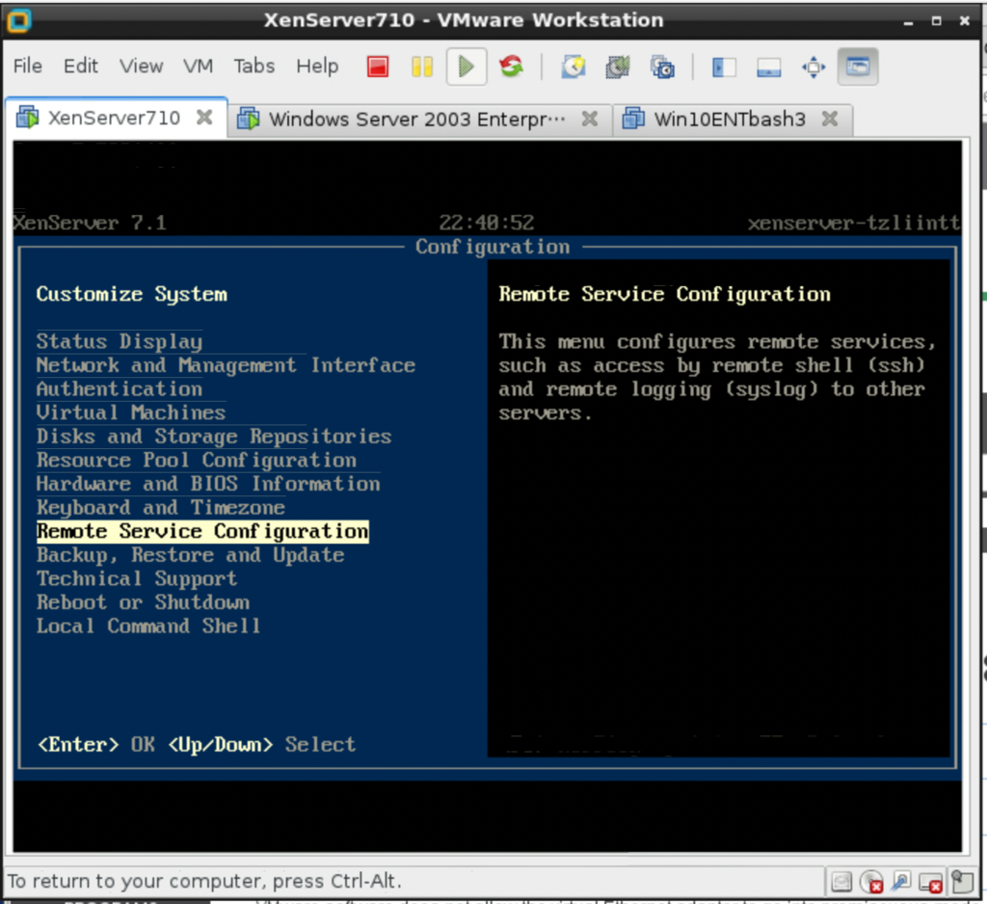
Task: Switch to the Win10ENTbash3 tab
Action: (731, 119)
